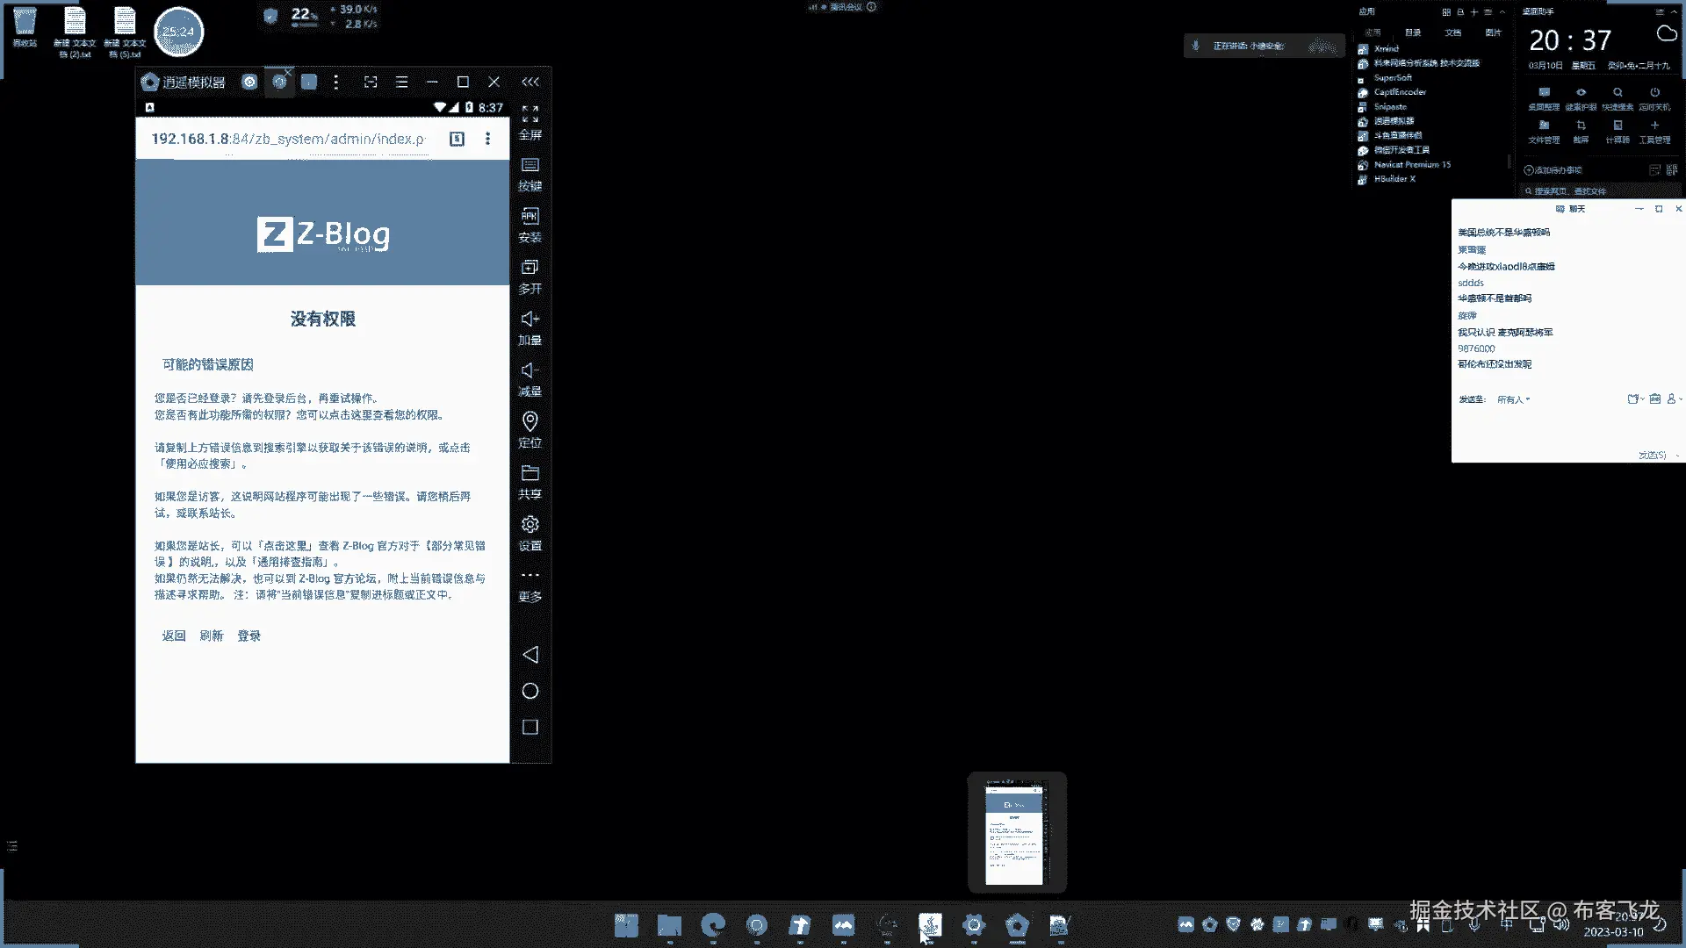Screen dimensions: 1686x948
Task: Switch to the 文档 tab
Action: point(1452,32)
